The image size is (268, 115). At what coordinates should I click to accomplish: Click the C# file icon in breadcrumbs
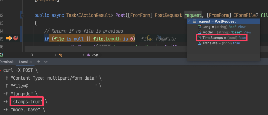pos(2,55)
